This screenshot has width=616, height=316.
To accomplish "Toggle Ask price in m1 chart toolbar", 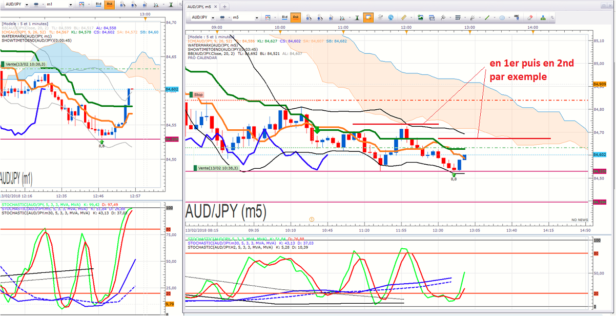I will (x=110, y=5).
